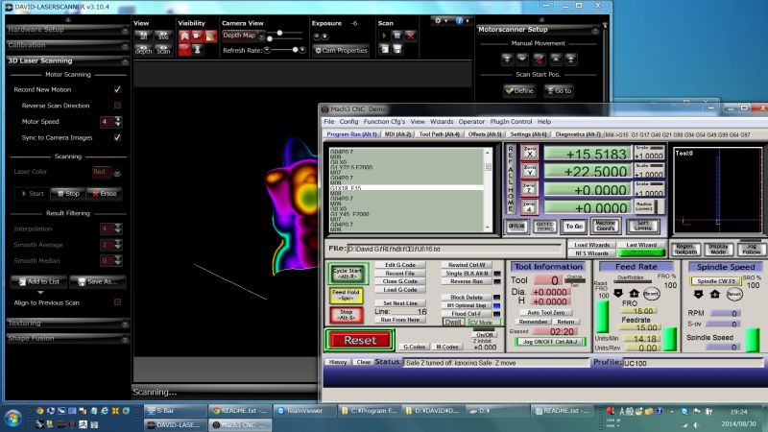768x432 pixels.
Task: Click Zero Z button in Mach3
Action: tap(529, 188)
